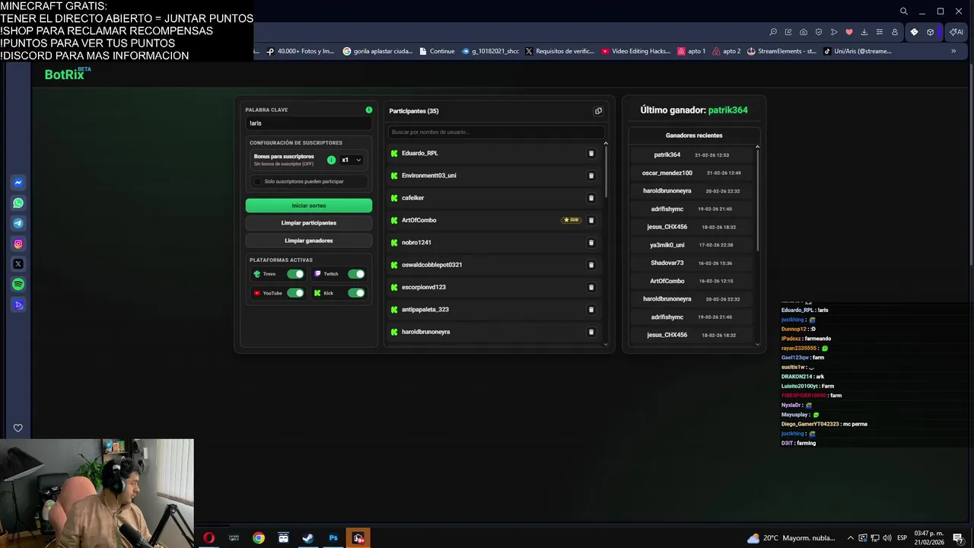Click the SUB badge on ArtOfCombo
This screenshot has width=974, height=548.
tap(571, 220)
